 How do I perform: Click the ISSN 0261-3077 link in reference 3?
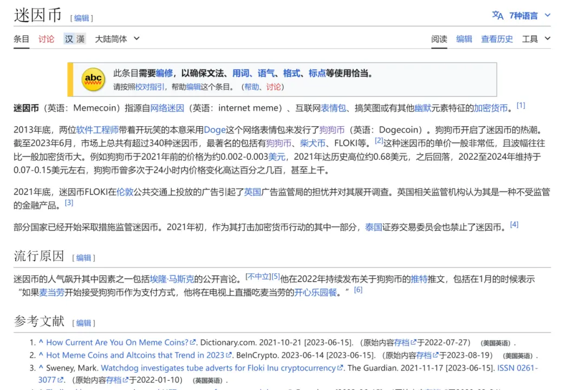tap(517, 368)
